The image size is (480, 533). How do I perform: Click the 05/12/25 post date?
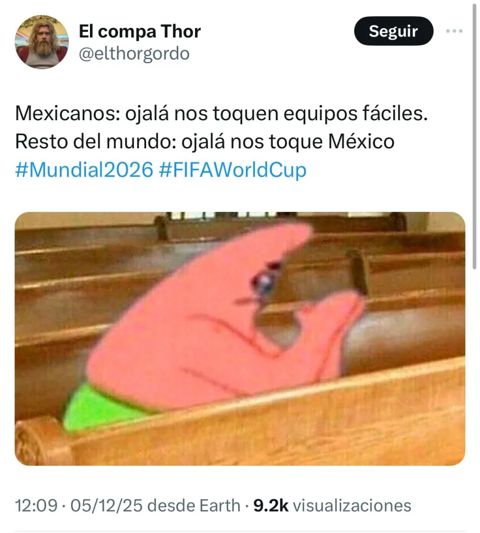pos(106,505)
